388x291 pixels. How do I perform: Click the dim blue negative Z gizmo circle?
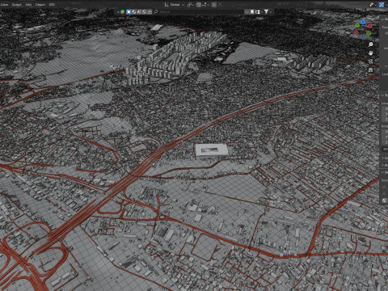click(363, 36)
